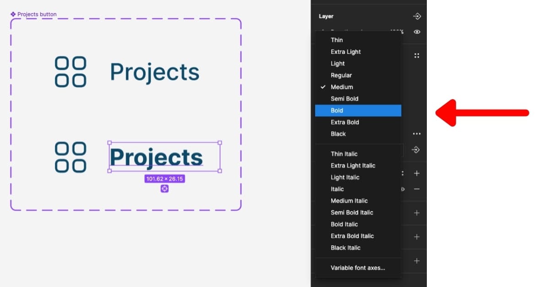Click the component diamond icon beside Projects button label
This screenshot has height=287, width=549.
click(x=13, y=14)
